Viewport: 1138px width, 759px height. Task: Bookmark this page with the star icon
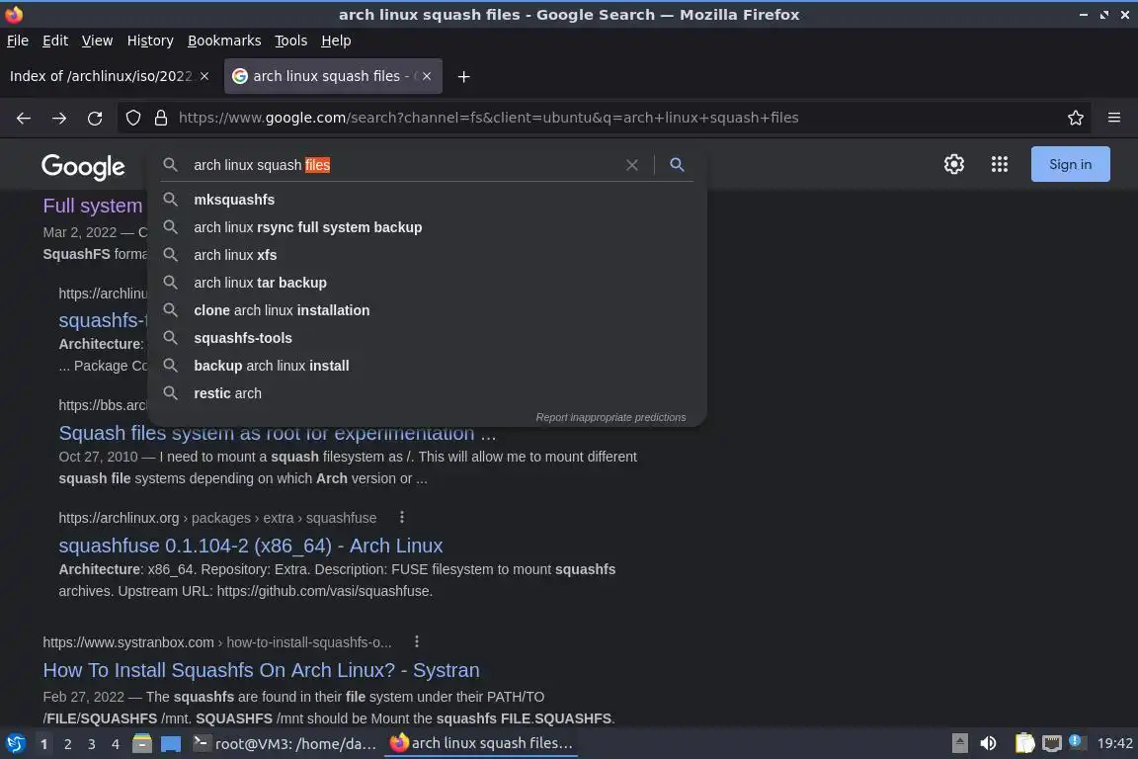pyautogui.click(x=1076, y=118)
